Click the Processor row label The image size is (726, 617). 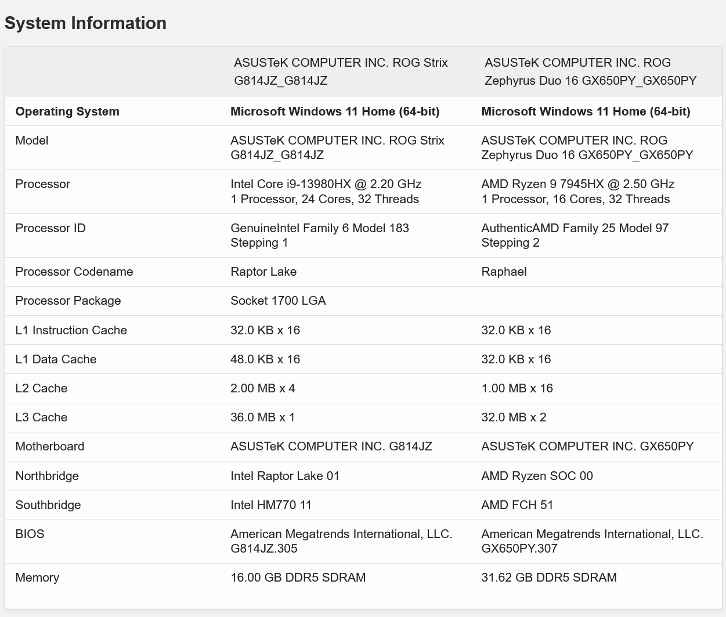tap(43, 184)
